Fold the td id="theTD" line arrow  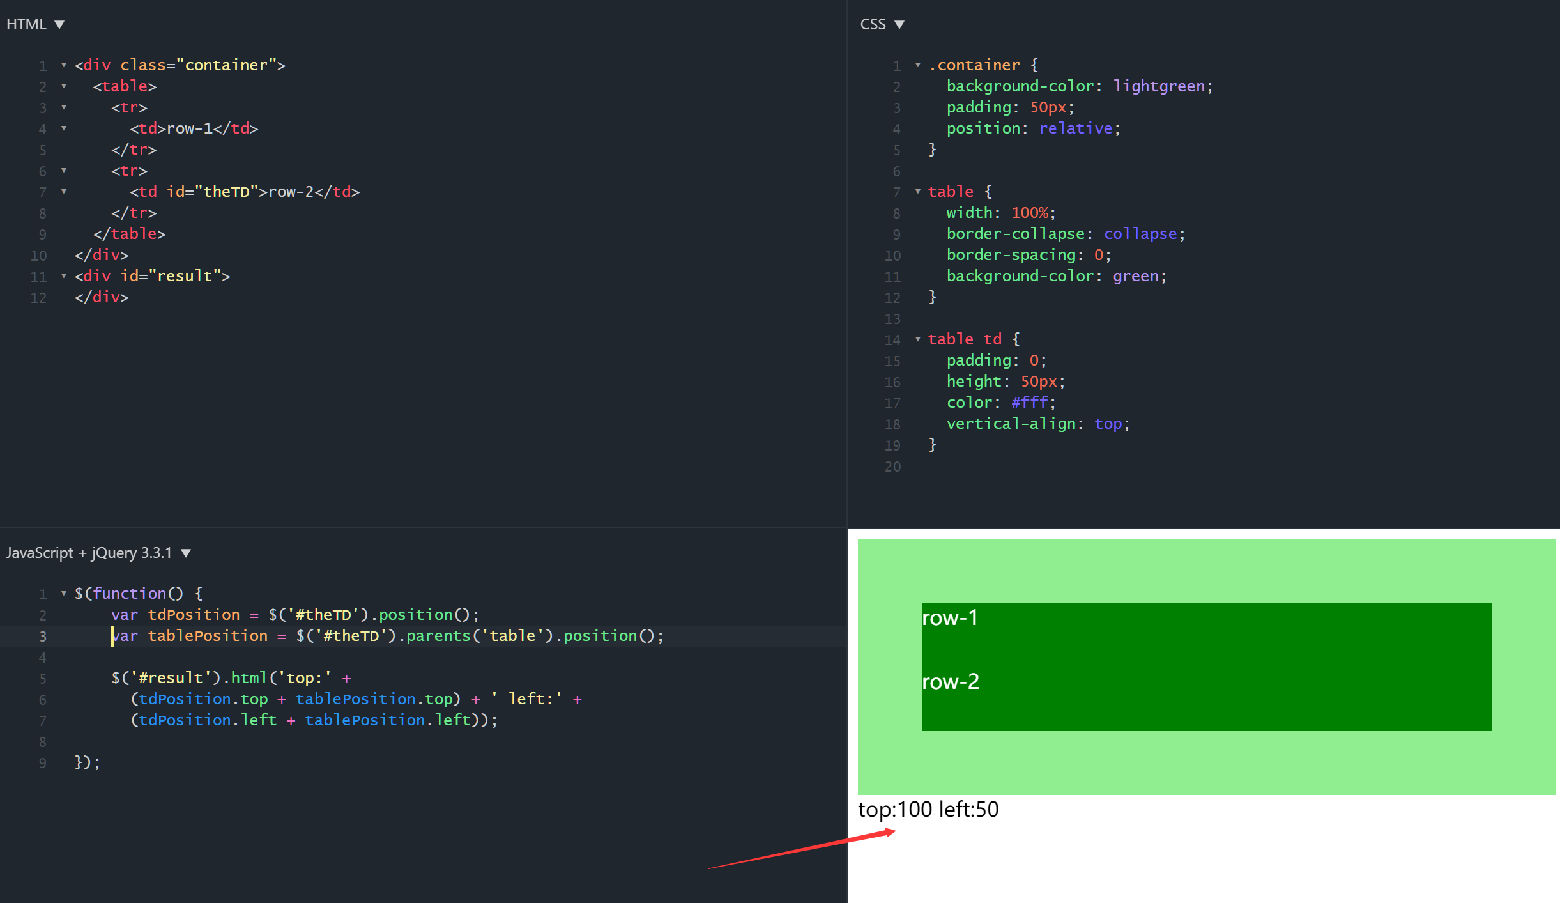[x=64, y=192]
